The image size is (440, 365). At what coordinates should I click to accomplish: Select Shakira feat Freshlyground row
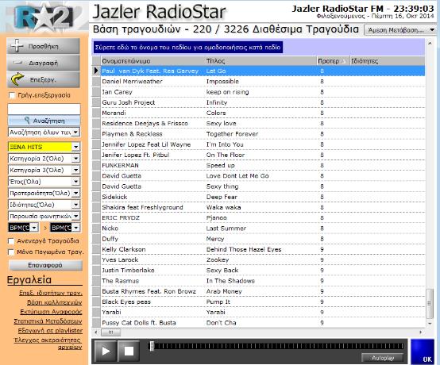(x=258, y=207)
